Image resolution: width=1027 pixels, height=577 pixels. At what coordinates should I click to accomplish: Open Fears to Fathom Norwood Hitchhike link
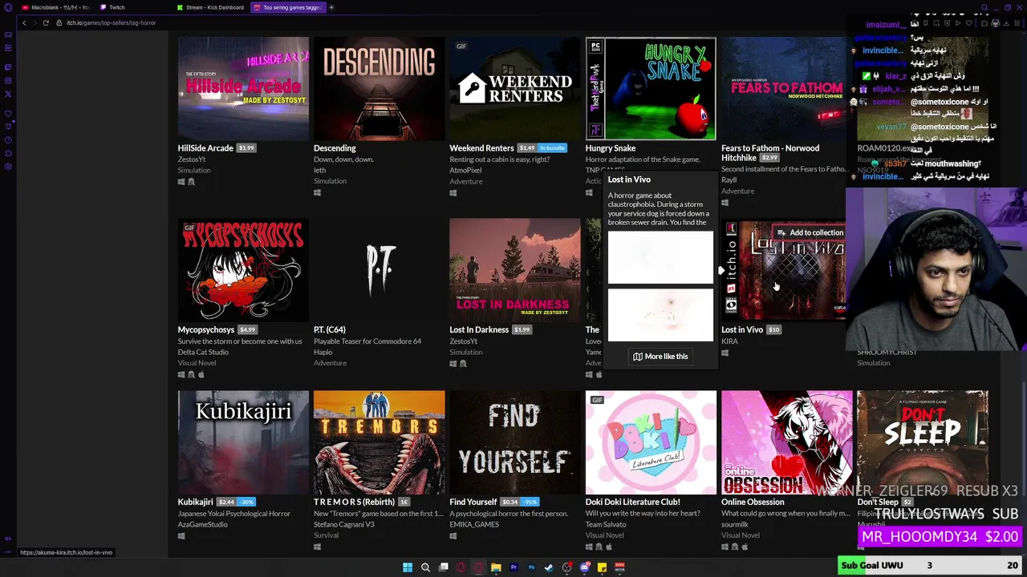coord(770,153)
